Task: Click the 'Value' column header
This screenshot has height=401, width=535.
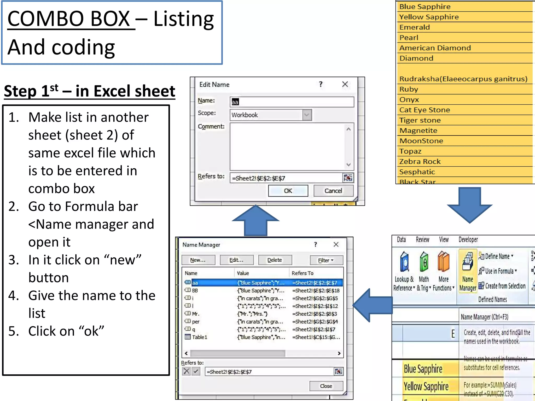Action: click(x=261, y=273)
